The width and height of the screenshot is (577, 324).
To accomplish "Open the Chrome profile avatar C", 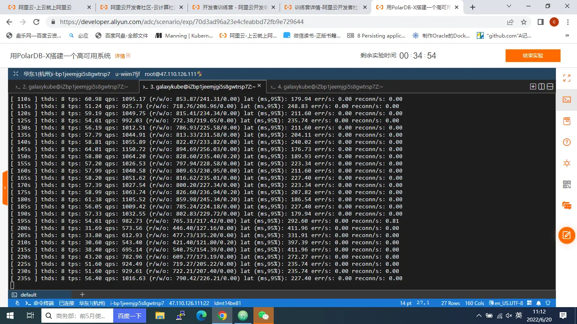I will (x=554, y=22).
